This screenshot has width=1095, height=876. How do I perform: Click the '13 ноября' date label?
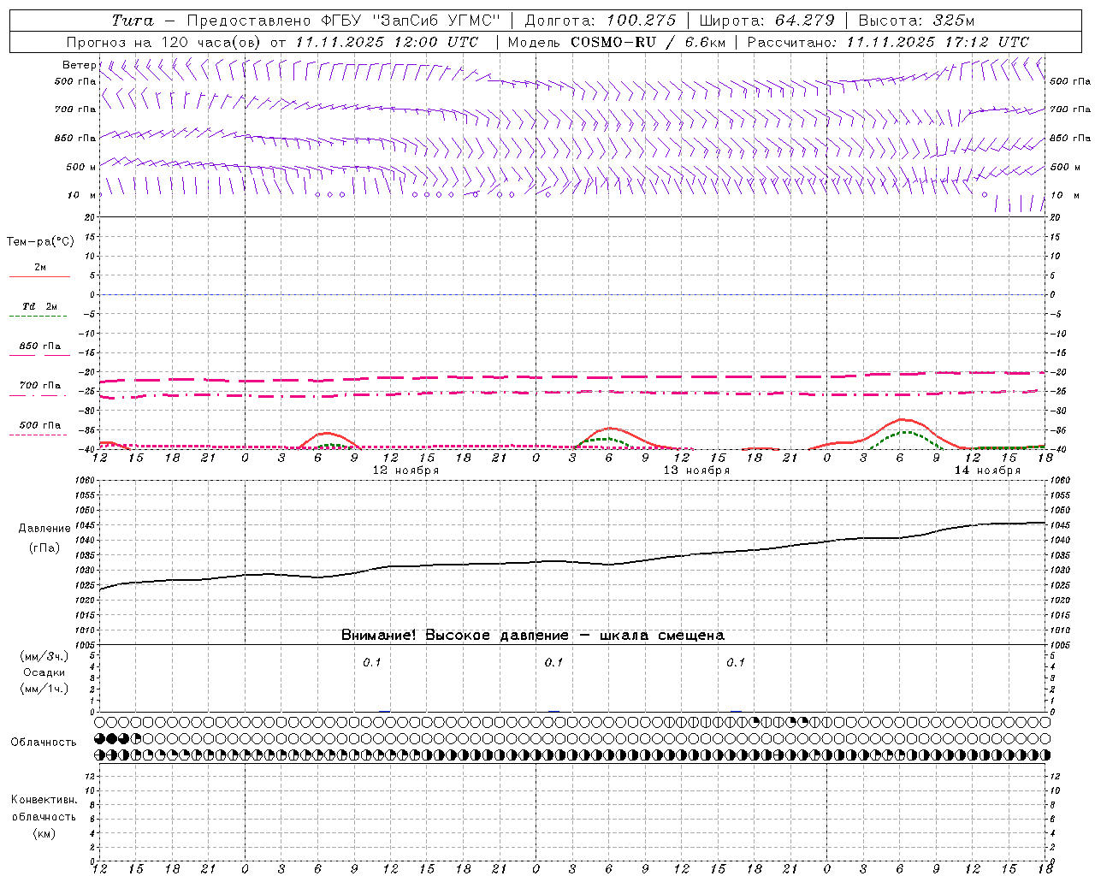point(696,471)
